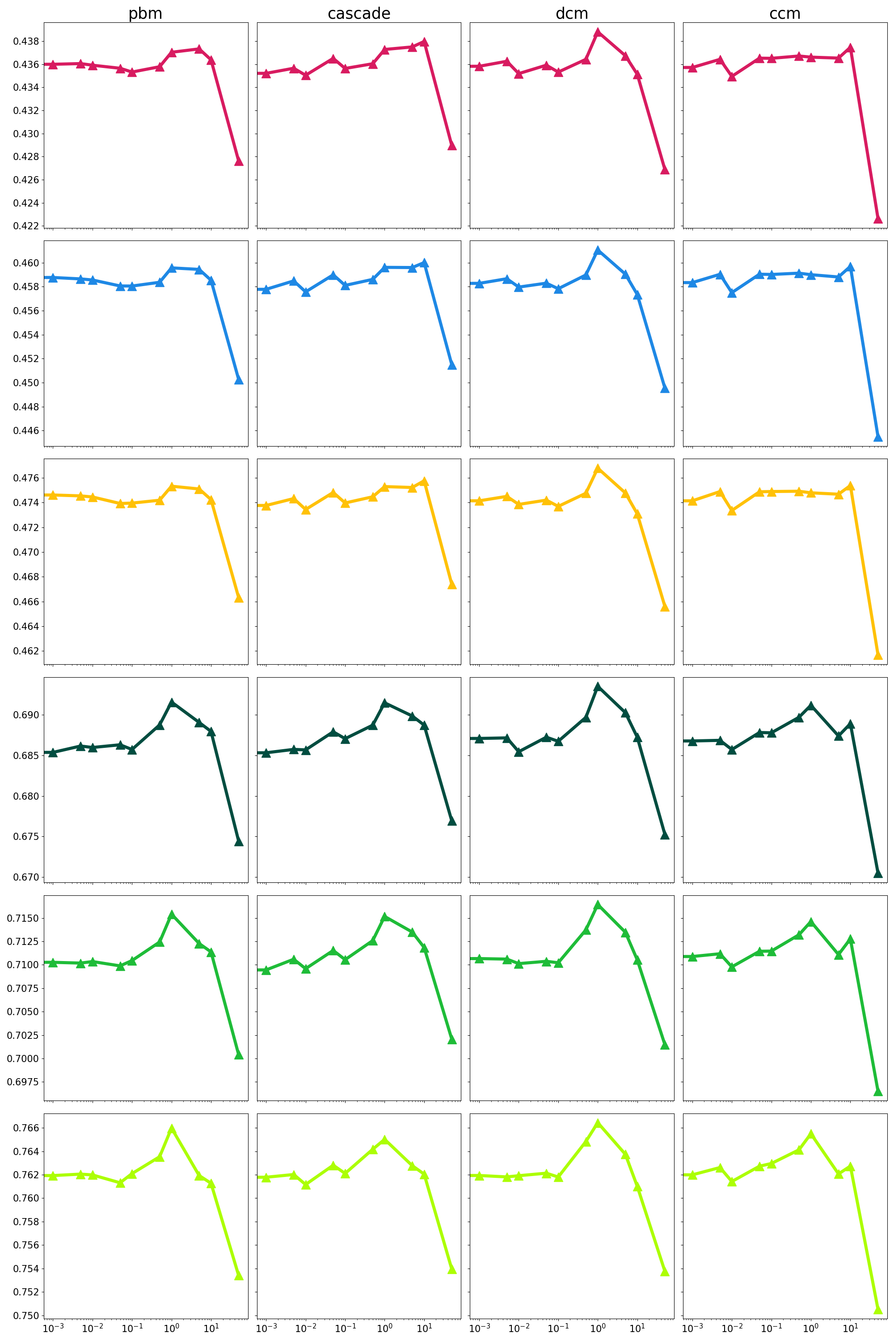Click the 0.462 y-axis tick label
894x1341 pixels.
point(26,651)
